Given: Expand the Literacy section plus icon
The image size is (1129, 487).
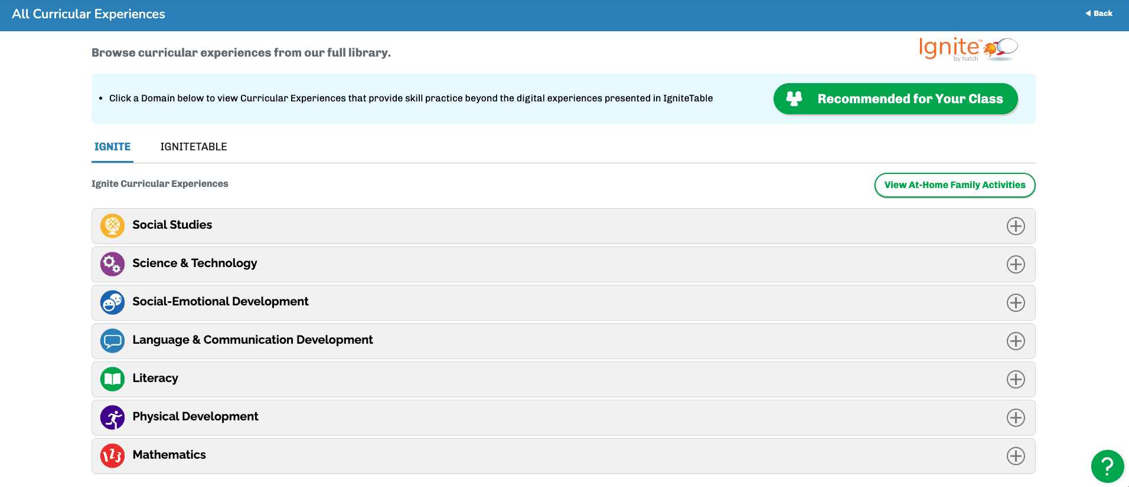Looking at the screenshot, I should 1016,379.
